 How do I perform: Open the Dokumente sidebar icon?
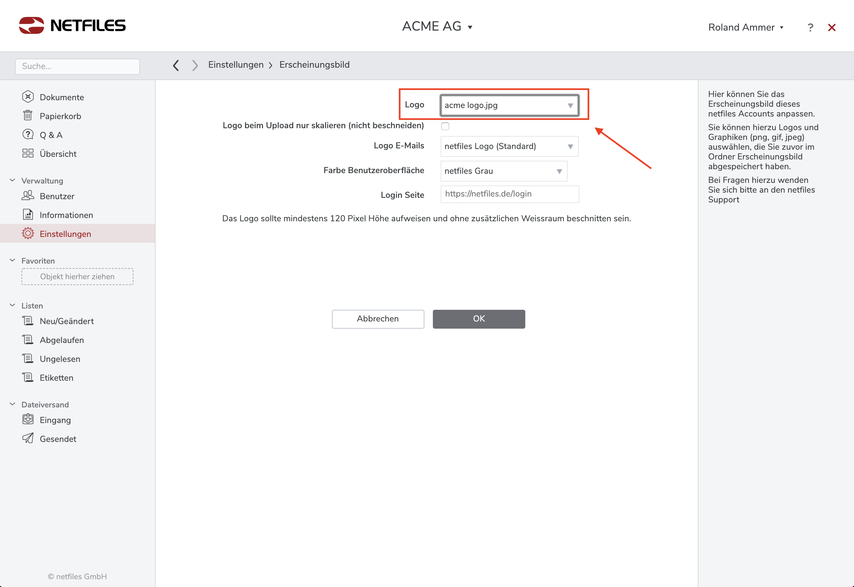[x=28, y=97]
